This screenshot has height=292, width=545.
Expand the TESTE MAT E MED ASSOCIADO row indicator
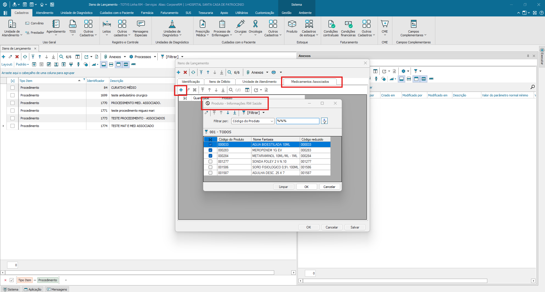pyautogui.click(x=3, y=126)
